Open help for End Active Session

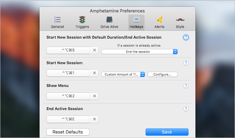[x=186, y=109]
